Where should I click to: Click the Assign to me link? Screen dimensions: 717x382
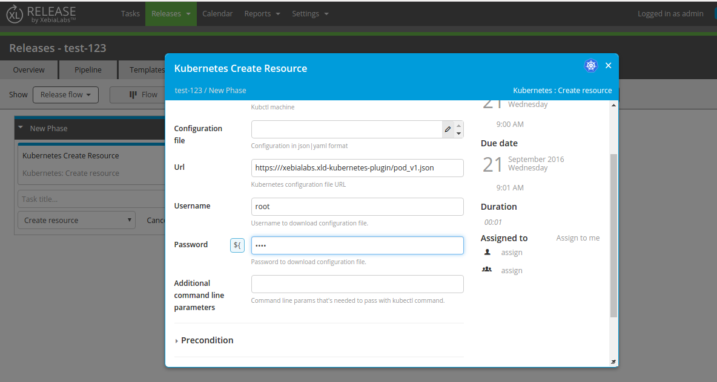pos(578,238)
